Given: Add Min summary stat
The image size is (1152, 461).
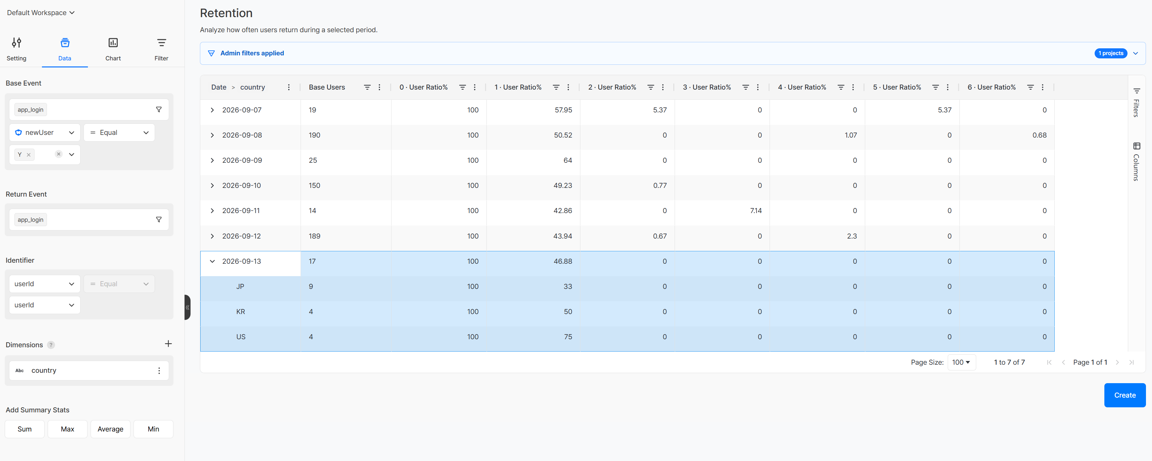Looking at the screenshot, I should (153, 429).
